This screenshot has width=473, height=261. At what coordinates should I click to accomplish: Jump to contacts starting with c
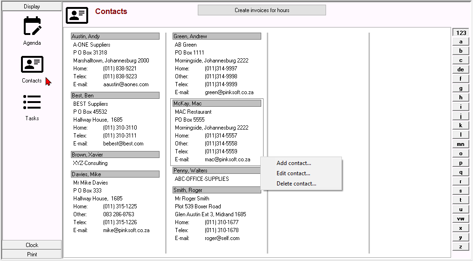[x=460, y=60]
